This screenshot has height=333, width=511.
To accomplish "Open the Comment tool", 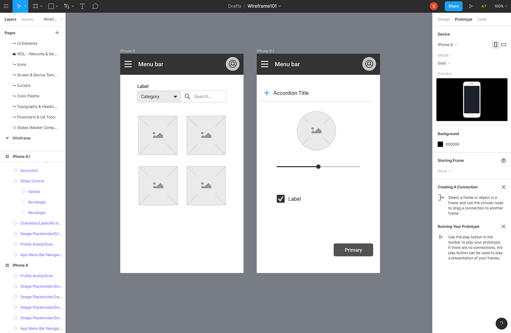I will tap(95, 6).
